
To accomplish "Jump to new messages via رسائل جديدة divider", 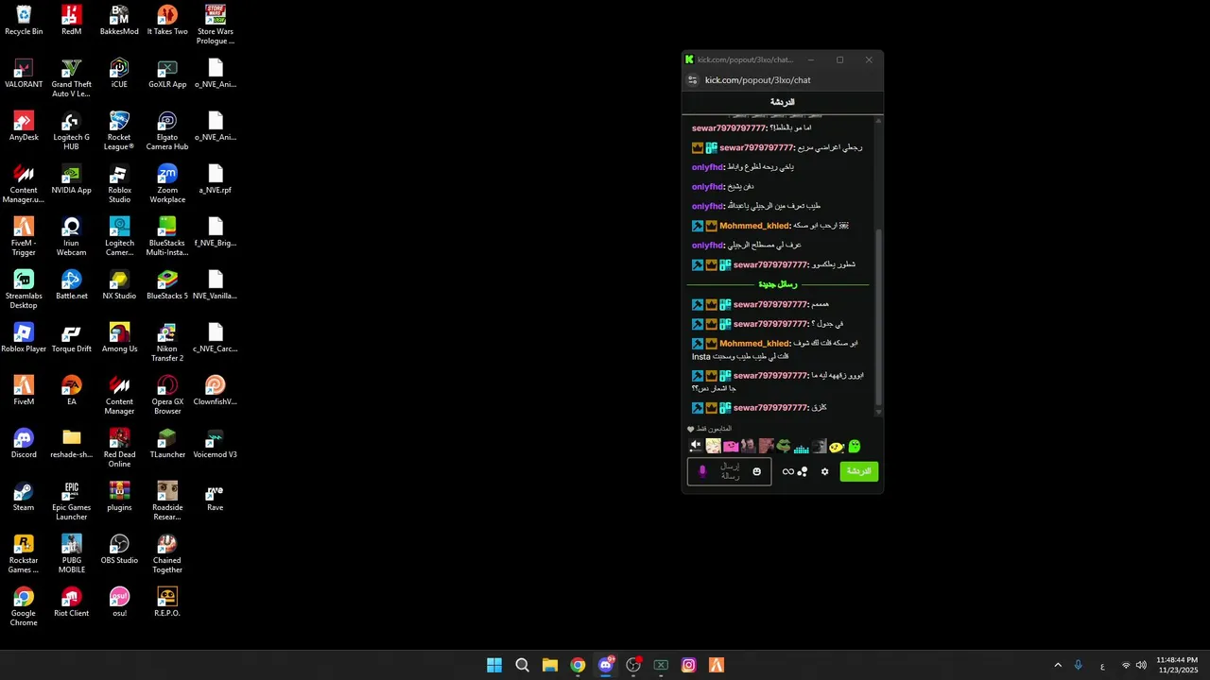I will click(x=778, y=284).
